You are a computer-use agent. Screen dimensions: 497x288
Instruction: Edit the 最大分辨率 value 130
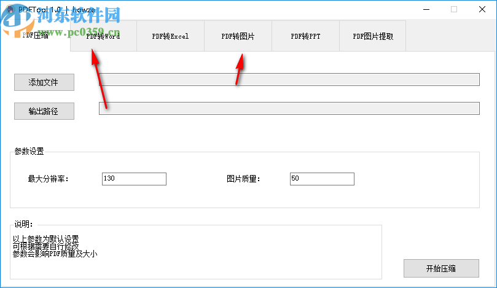coord(134,179)
